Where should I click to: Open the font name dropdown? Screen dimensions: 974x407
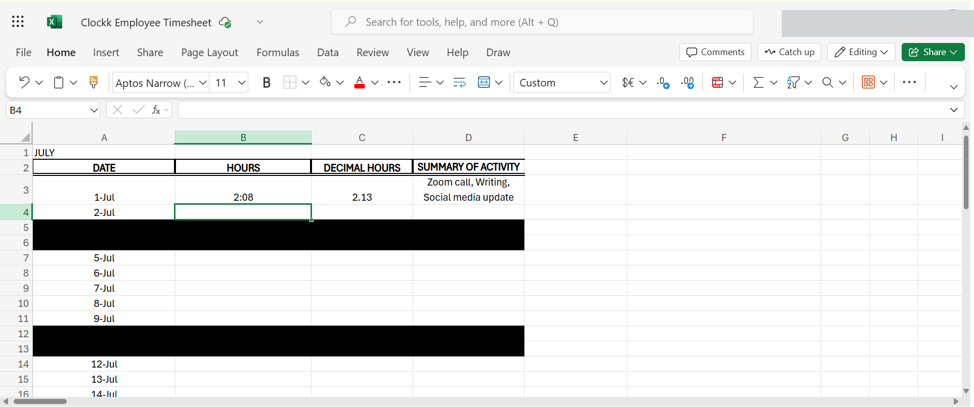point(203,82)
